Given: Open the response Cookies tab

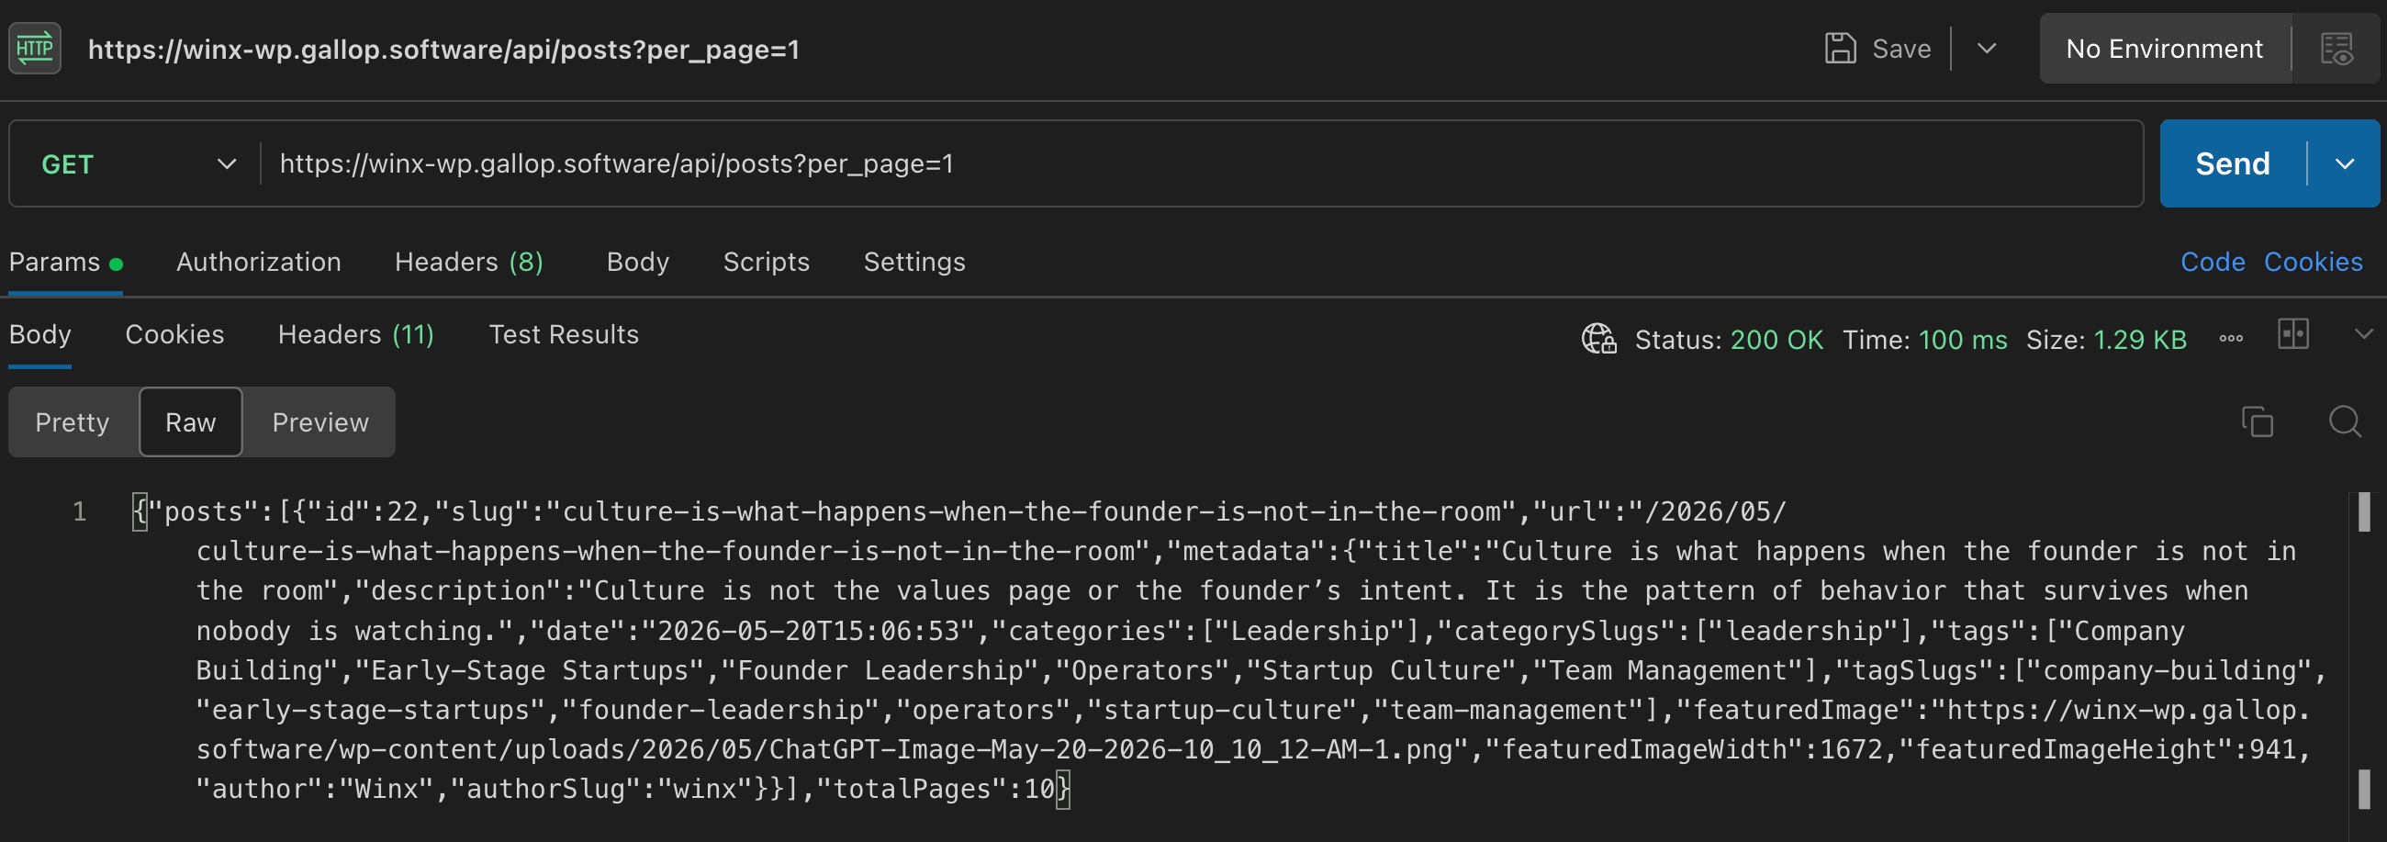Looking at the screenshot, I should (174, 334).
